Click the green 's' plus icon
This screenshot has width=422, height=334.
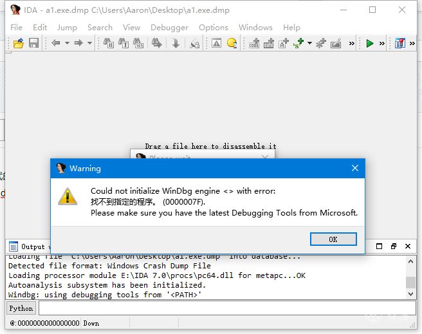pos(298,43)
